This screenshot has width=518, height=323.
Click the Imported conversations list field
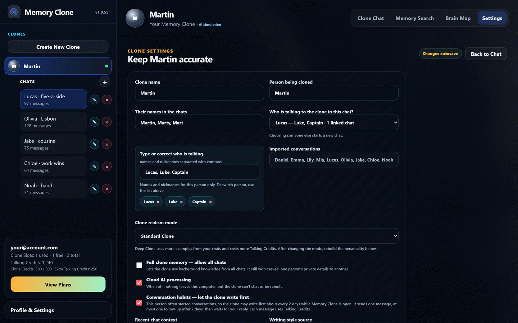point(334,160)
